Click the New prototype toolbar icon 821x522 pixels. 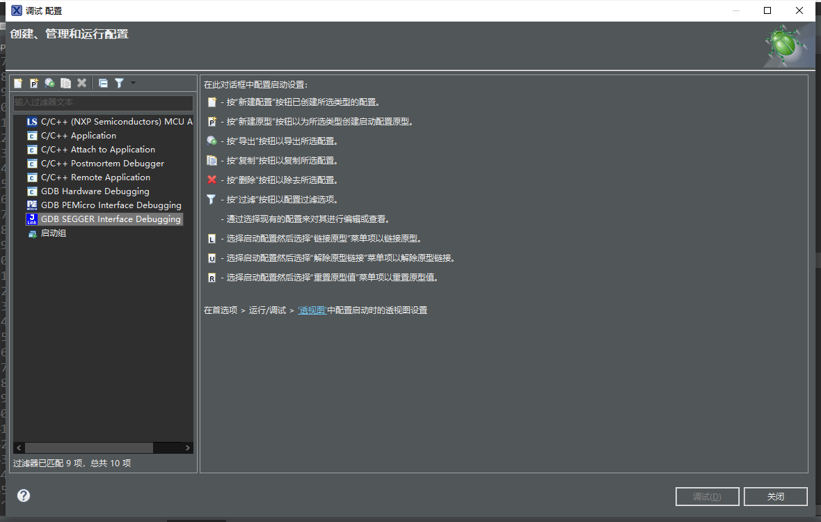click(x=34, y=83)
